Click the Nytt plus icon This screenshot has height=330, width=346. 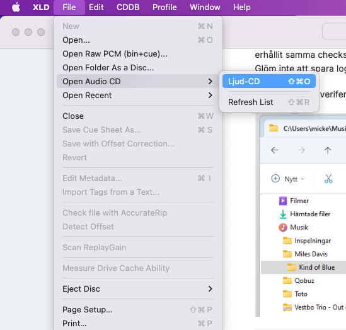tap(275, 179)
